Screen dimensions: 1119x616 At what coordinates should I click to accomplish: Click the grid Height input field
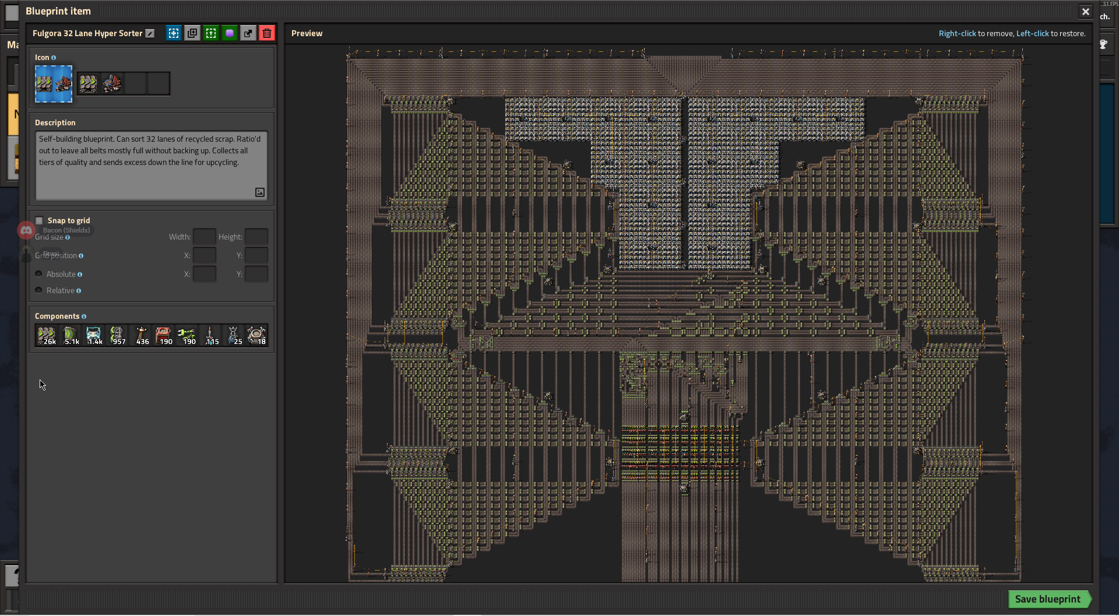(256, 237)
